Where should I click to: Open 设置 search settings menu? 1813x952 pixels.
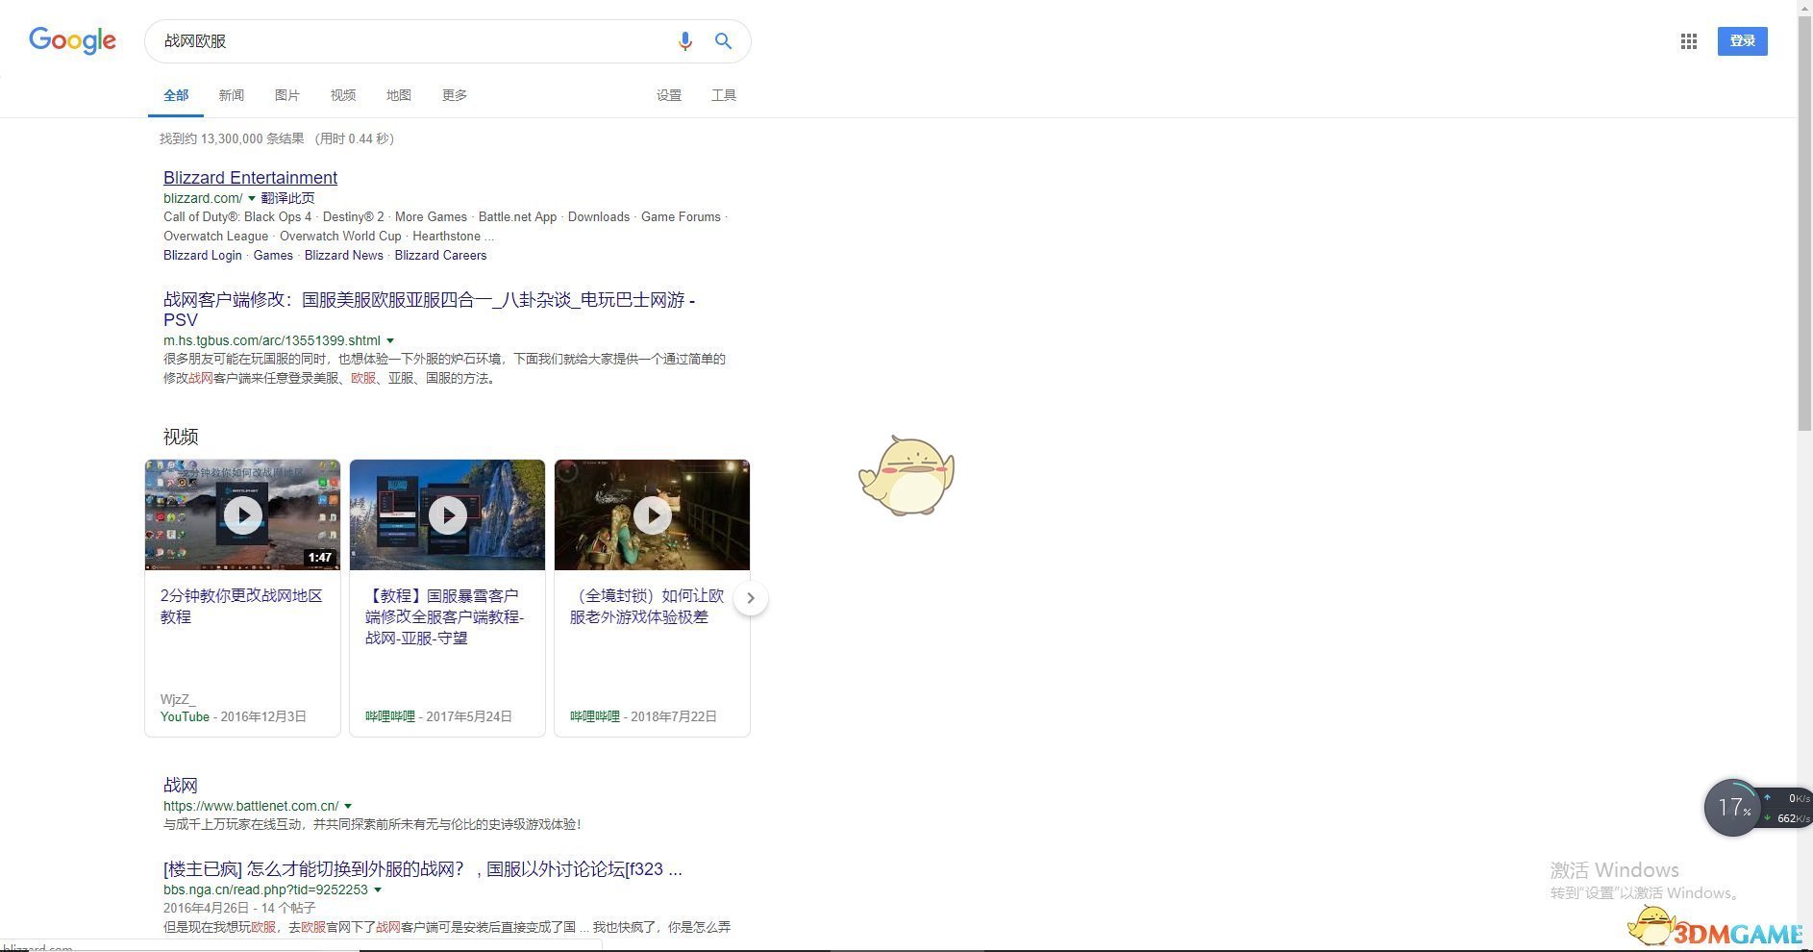669,95
